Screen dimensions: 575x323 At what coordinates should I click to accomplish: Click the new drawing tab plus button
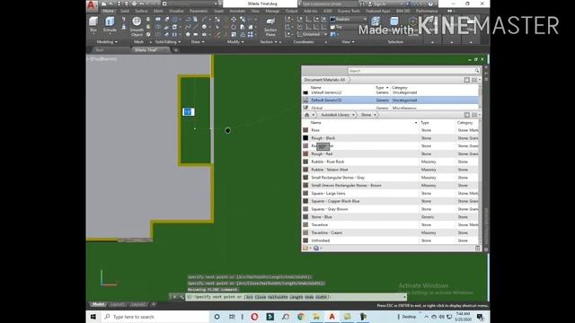pos(176,50)
